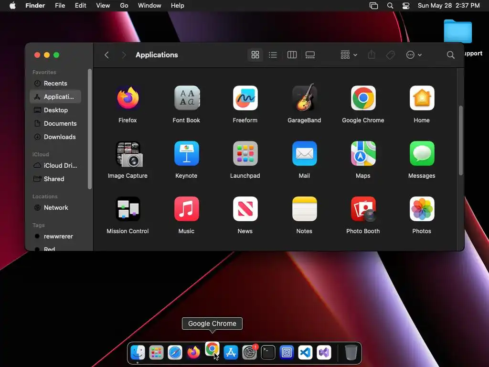The width and height of the screenshot is (489, 367).
Task: Click the Edit Tags toolbar button
Action: [x=391, y=55]
